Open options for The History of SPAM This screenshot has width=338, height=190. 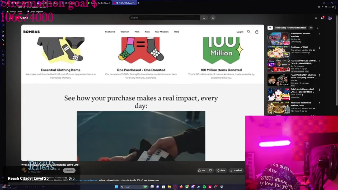coord(319,48)
